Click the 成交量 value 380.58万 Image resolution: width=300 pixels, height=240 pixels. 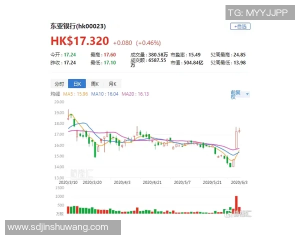coord(158,54)
